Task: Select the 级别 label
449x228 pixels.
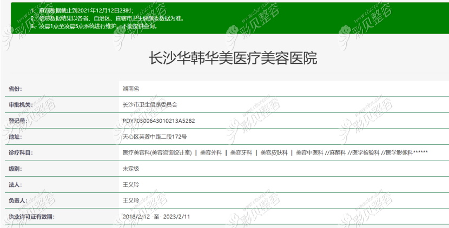Action: point(15,169)
